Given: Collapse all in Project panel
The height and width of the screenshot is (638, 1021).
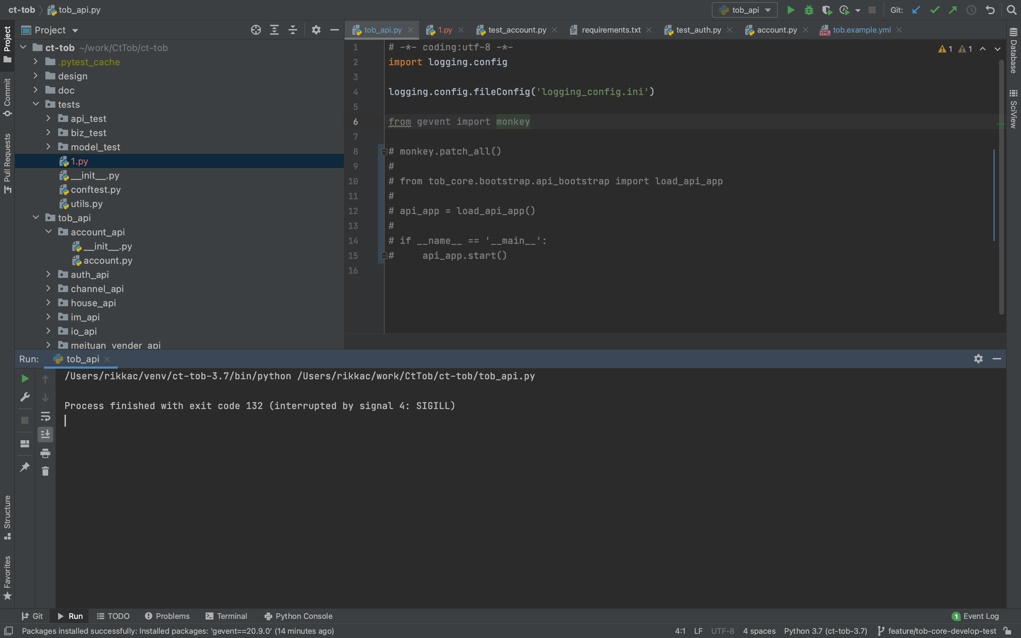Looking at the screenshot, I should [293, 30].
